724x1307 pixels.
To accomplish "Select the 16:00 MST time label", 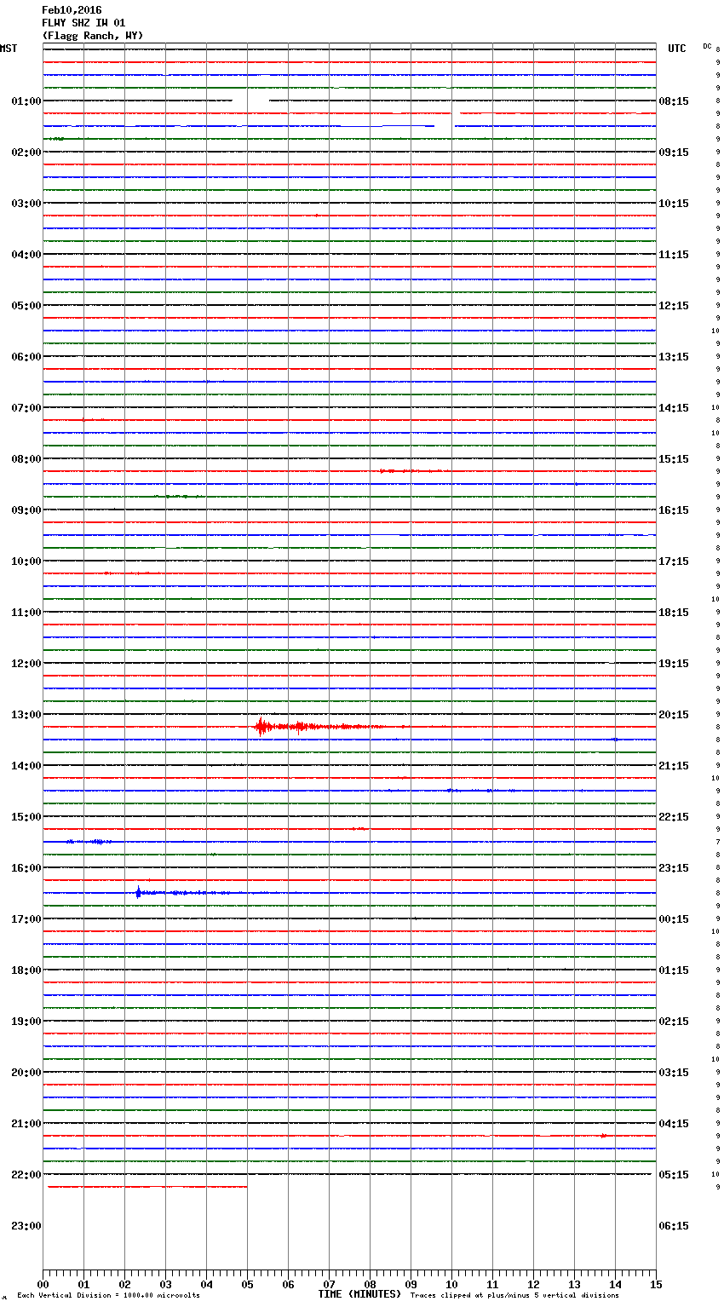I will coord(26,868).
